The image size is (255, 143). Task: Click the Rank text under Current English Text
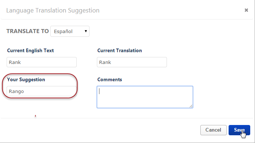point(15,62)
